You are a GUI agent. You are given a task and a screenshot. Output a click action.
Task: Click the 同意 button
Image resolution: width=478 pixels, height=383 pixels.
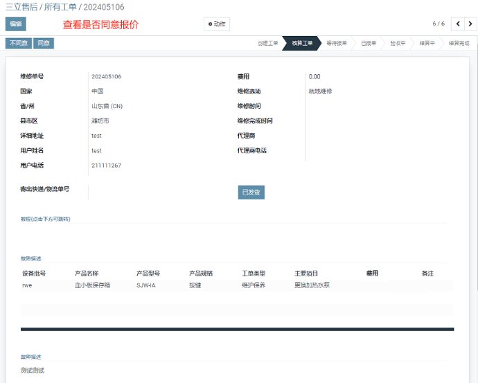[44, 43]
